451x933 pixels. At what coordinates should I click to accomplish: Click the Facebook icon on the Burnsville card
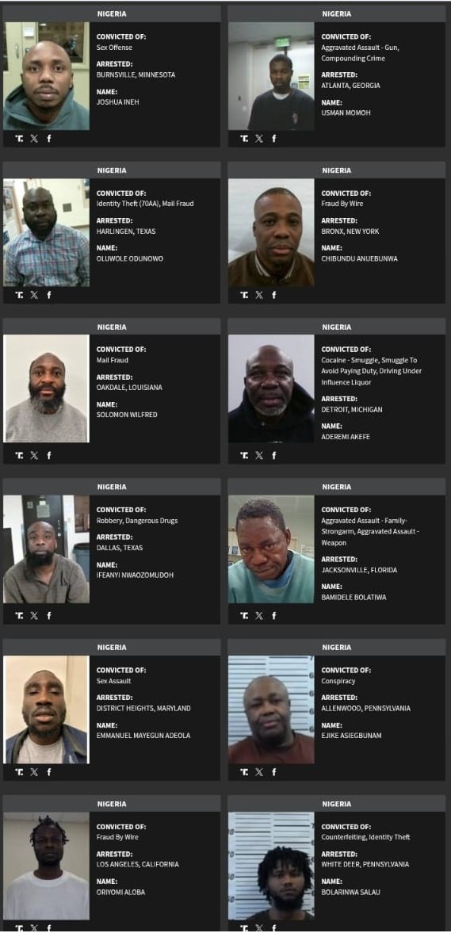point(49,138)
